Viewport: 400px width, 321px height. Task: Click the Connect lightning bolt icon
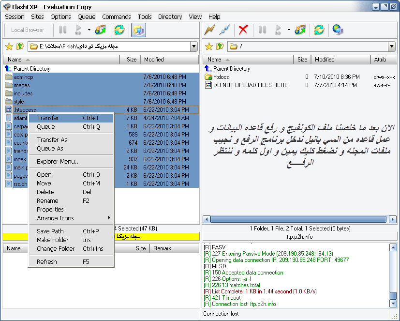(210, 30)
